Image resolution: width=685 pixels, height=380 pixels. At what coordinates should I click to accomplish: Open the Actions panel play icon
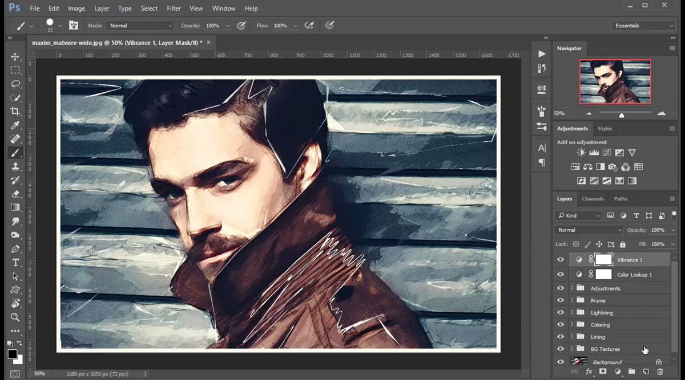(x=542, y=54)
